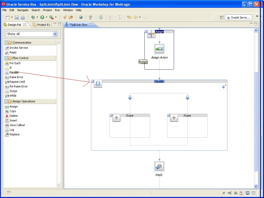Viewport: 264px width, 198px height.
Task: Close the SplitJoin.flow editor tab
Action: tap(91, 24)
